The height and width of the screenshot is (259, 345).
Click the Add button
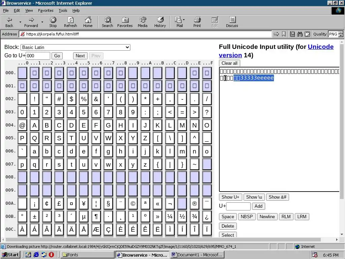258,206
